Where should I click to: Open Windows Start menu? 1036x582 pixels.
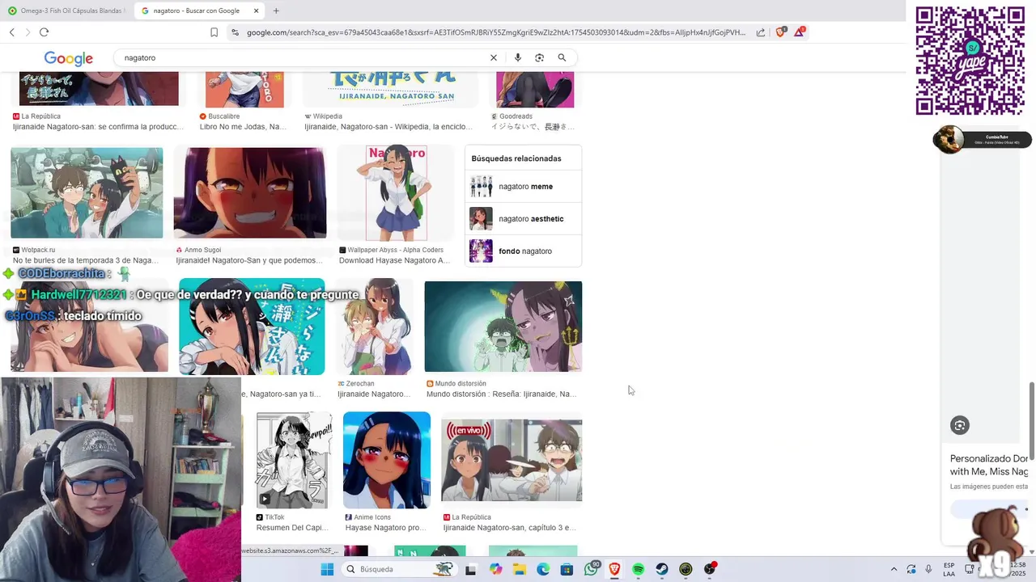(327, 569)
